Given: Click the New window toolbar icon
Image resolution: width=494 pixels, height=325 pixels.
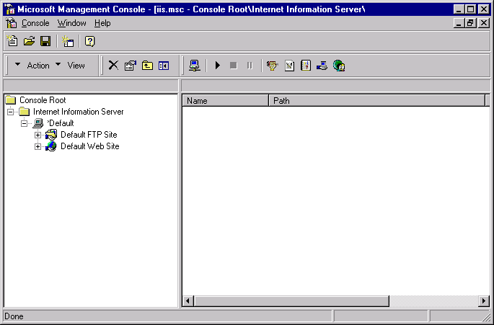Looking at the screenshot, I should click(68, 41).
